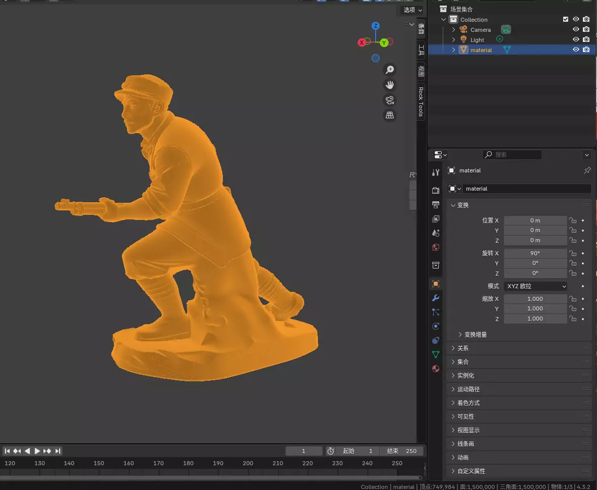Open the Object Data tab (green triangle)
Viewport: 597px width, 490px height.
coord(436,354)
